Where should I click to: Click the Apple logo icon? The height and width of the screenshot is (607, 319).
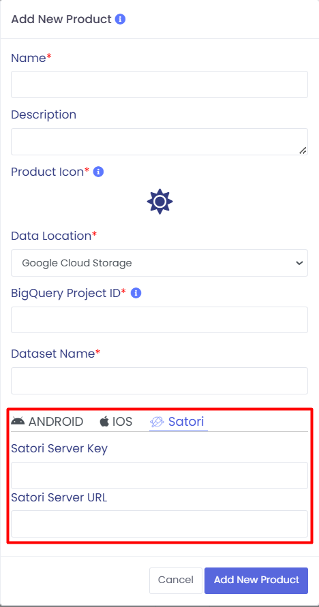click(104, 421)
